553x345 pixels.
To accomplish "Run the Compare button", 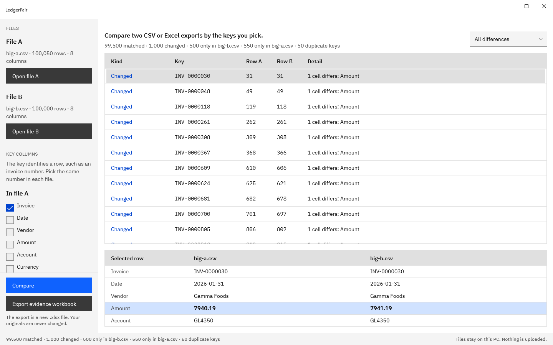I will 49,285.
